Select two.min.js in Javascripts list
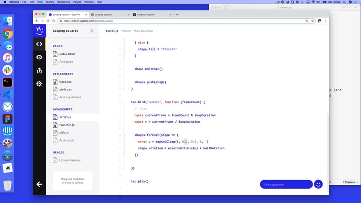 67,125
